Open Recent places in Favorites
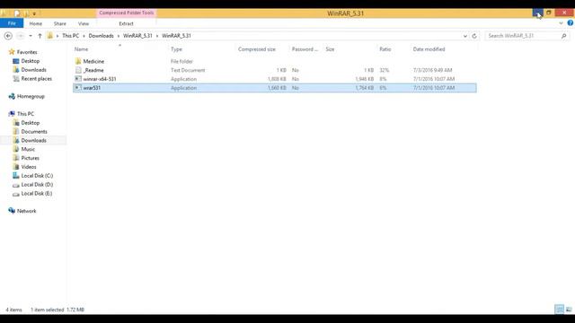The height and width of the screenshot is (323, 575). coord(37,79)
